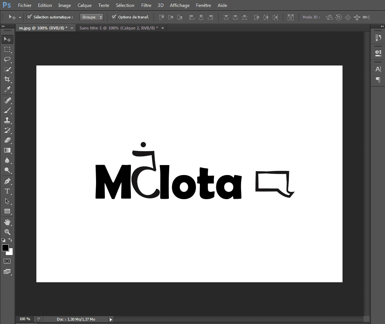Select the Lasso tool
The image size is (385, 324).
pyautogui.click(x=7, y=59)
